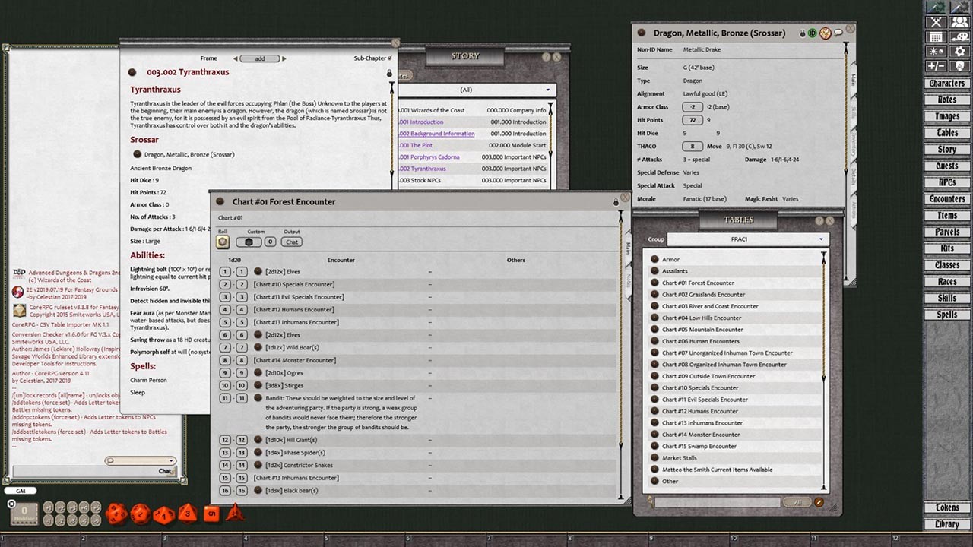973x547 pixels.
Task: Toggle the lock icon on the Dragon sheet
Action: click(802, 32)
